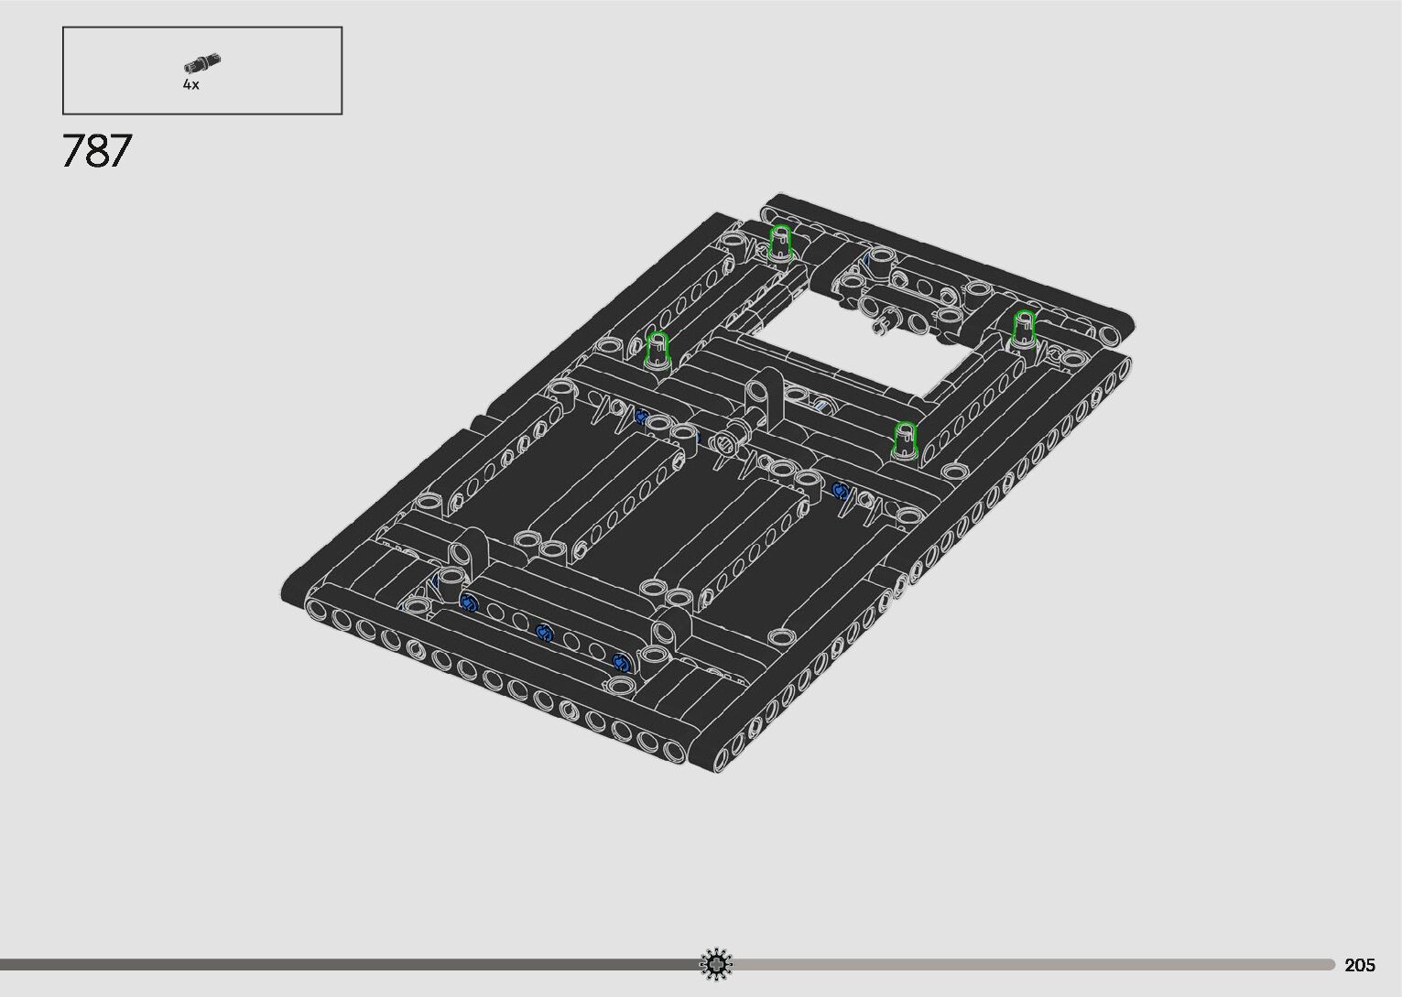Select the topmost green-outlined pin
The height and width of the screenshot is (997, 1402).
pos(779,242)
